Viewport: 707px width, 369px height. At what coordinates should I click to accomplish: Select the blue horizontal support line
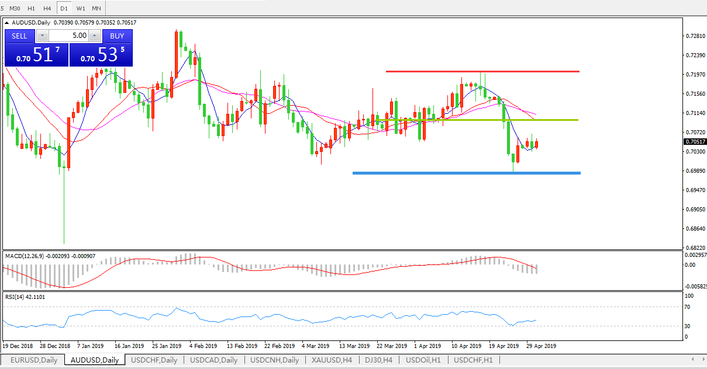point(466,173)
